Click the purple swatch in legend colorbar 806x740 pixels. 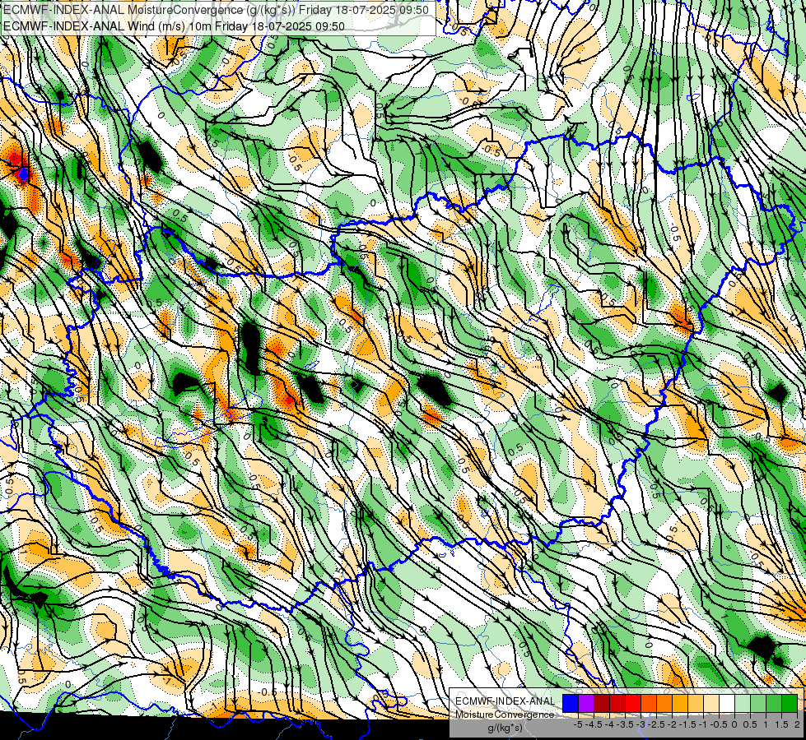coord(586,703)
